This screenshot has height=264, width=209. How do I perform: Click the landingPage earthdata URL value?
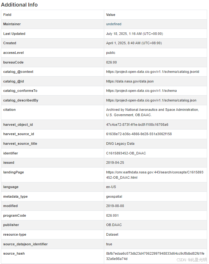point(155,175)
